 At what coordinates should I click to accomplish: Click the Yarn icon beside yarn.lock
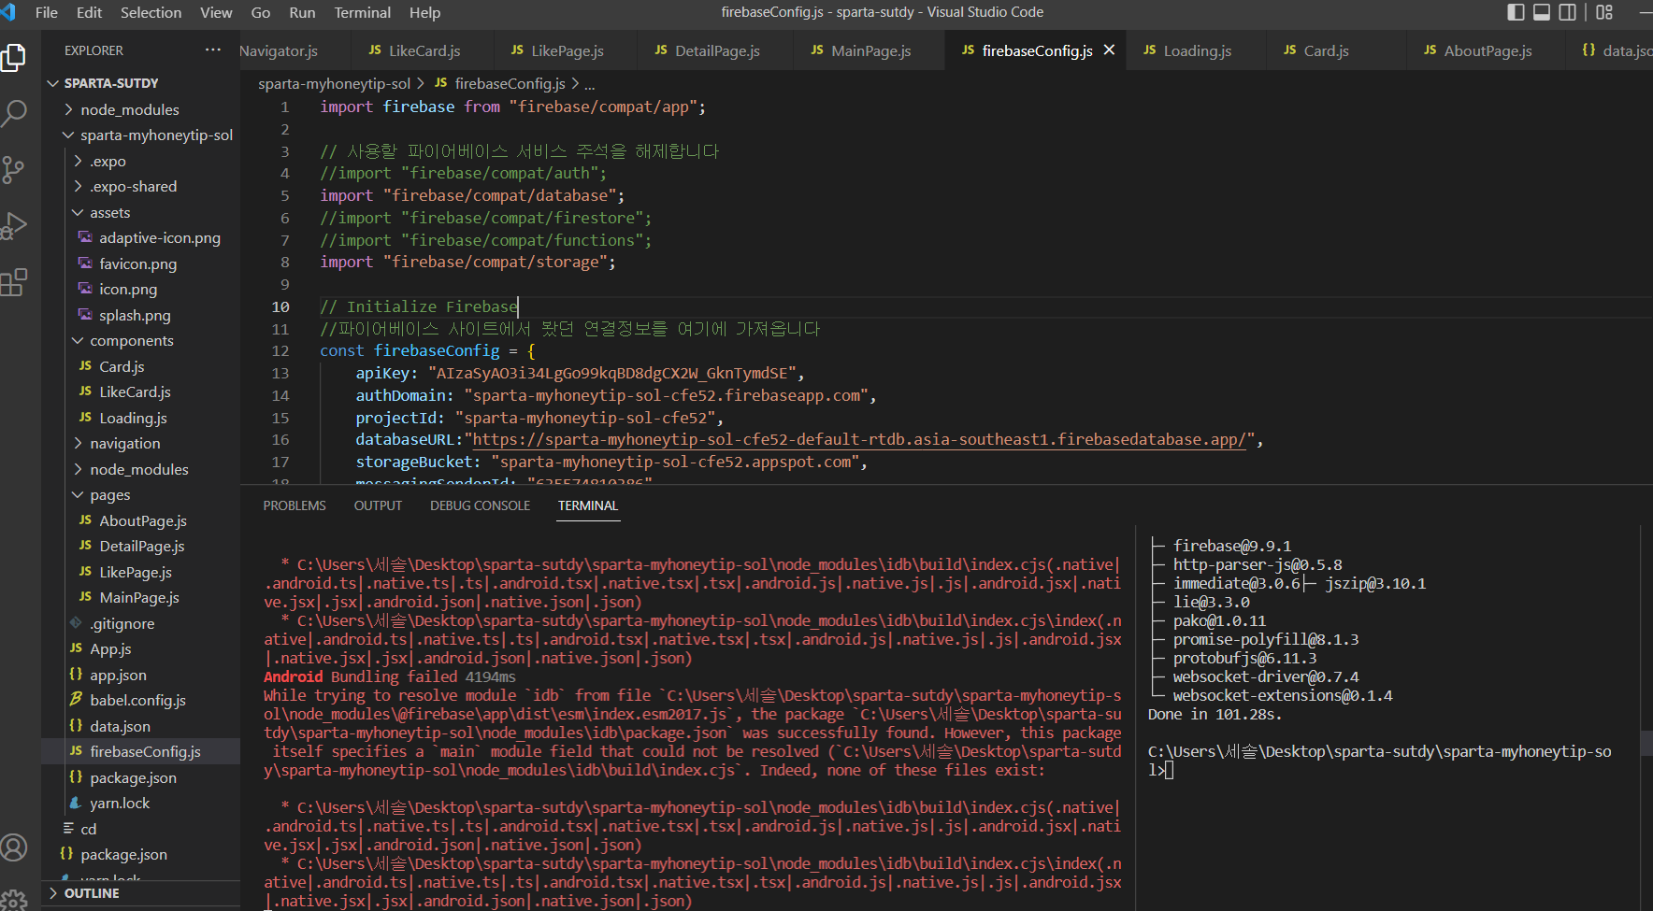[x=76, y=803]
